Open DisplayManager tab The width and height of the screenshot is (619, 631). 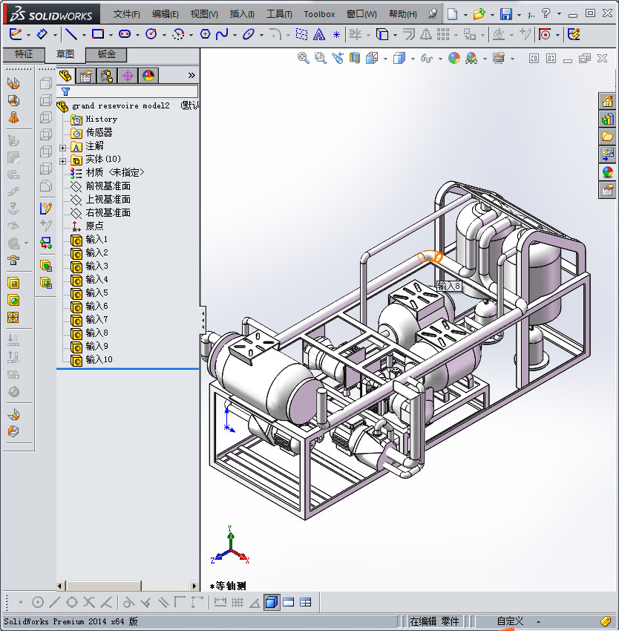tap(148, 75)
